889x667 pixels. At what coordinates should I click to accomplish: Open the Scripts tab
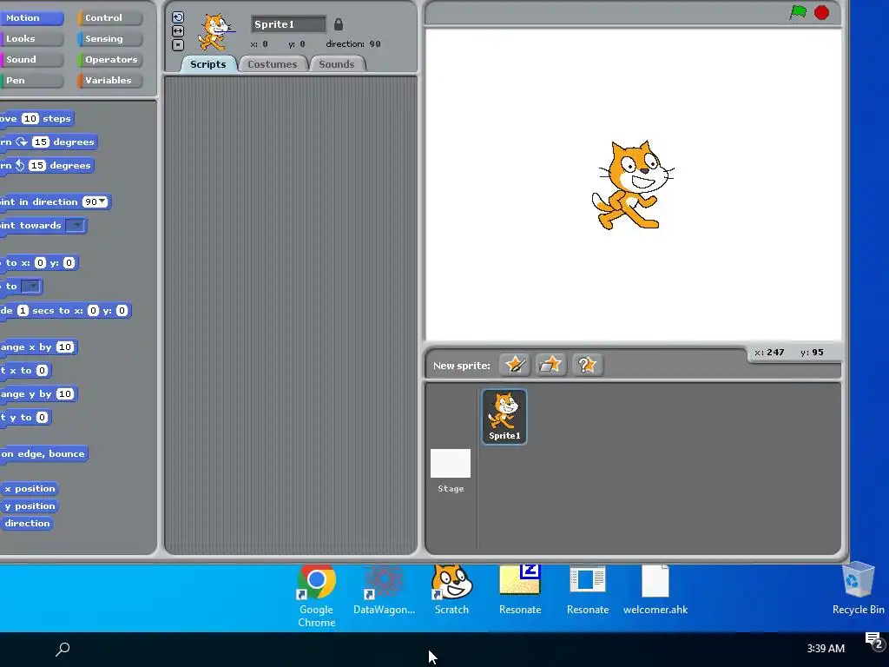[x=208, y=64]
